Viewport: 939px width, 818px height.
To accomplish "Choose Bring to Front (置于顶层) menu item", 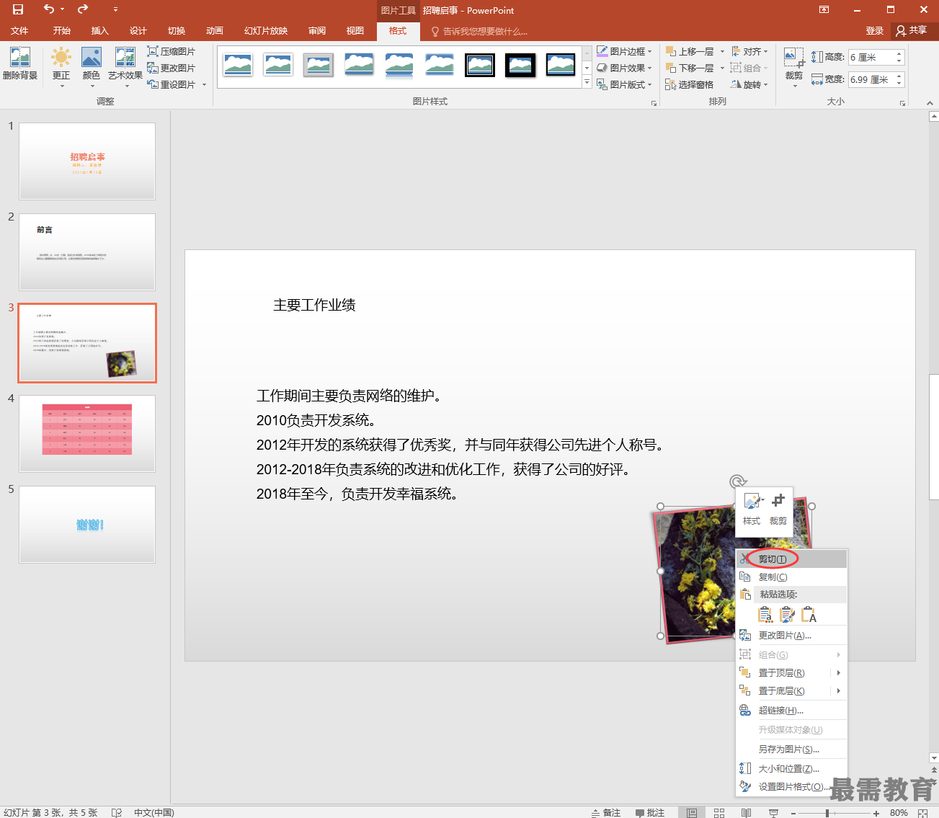I will click(791, 672).
